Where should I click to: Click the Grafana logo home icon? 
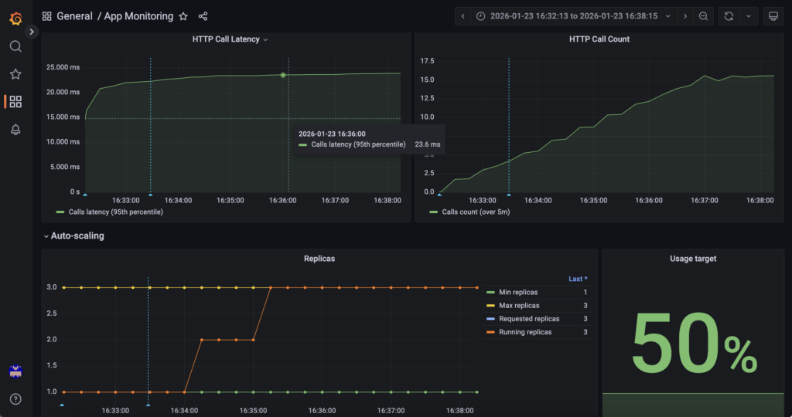tap(15, 17)
